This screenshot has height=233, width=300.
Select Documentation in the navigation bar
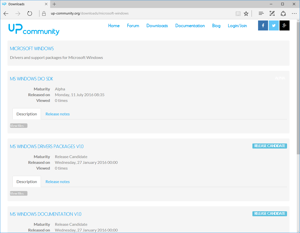click(x=190, y=26)
